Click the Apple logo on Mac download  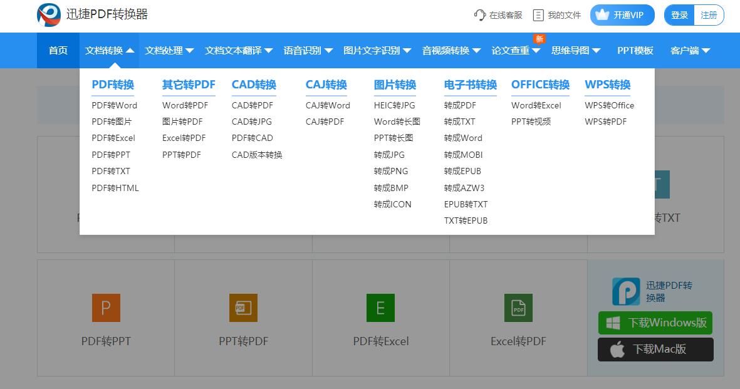[617, 350]
